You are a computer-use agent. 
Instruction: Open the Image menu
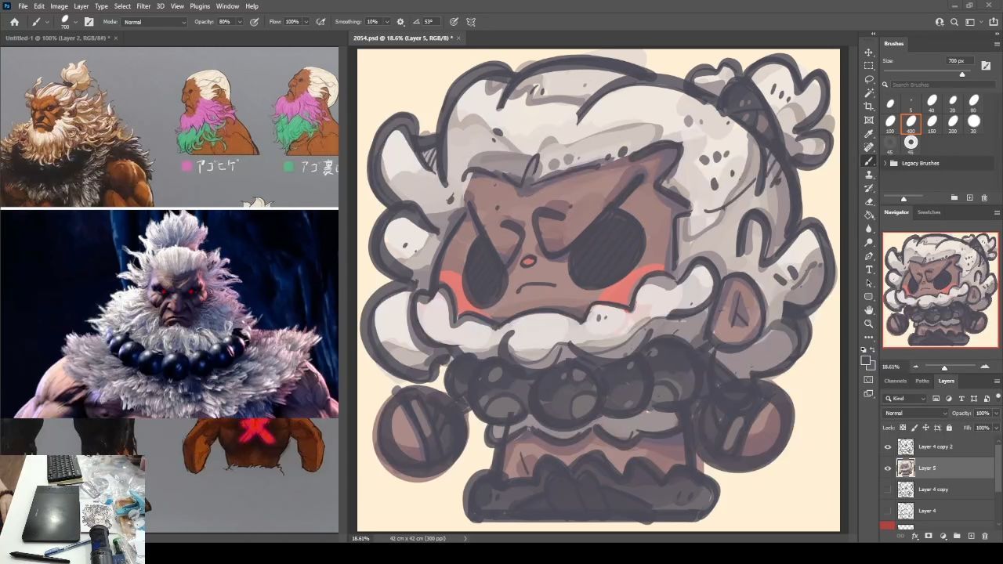pyautogui.click(x=59, y=6)
